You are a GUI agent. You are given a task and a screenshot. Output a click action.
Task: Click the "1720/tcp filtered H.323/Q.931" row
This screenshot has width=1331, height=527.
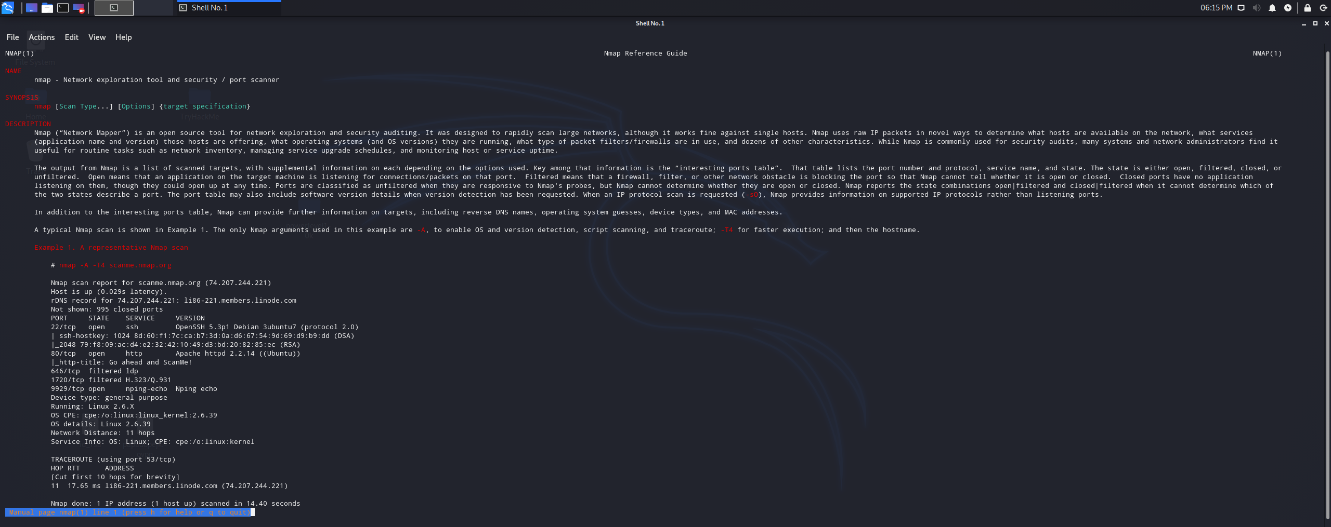[111, 380]
